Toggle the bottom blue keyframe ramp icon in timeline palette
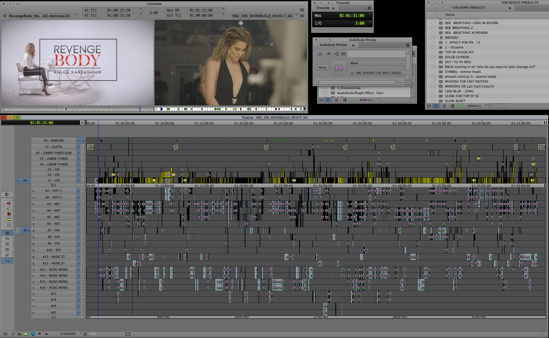This screenshot has width=549, height=338. (x=7, y=261)
